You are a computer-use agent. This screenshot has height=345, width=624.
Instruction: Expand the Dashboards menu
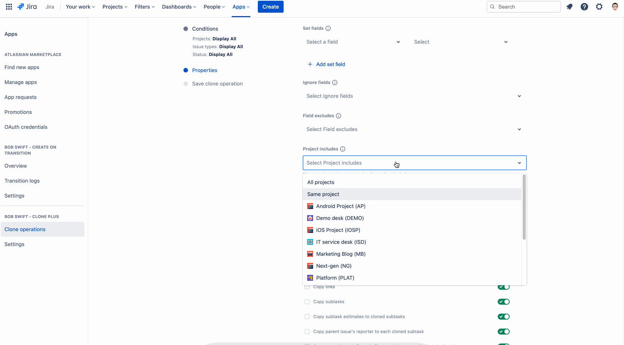click(179, 7)
